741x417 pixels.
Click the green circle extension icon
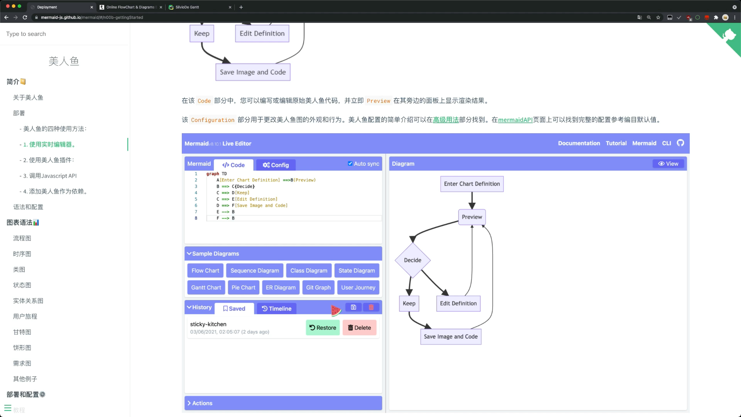697,17
